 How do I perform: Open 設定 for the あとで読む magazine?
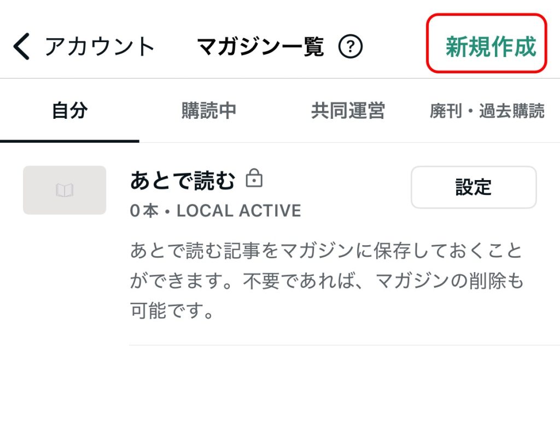tap(474, 187)
